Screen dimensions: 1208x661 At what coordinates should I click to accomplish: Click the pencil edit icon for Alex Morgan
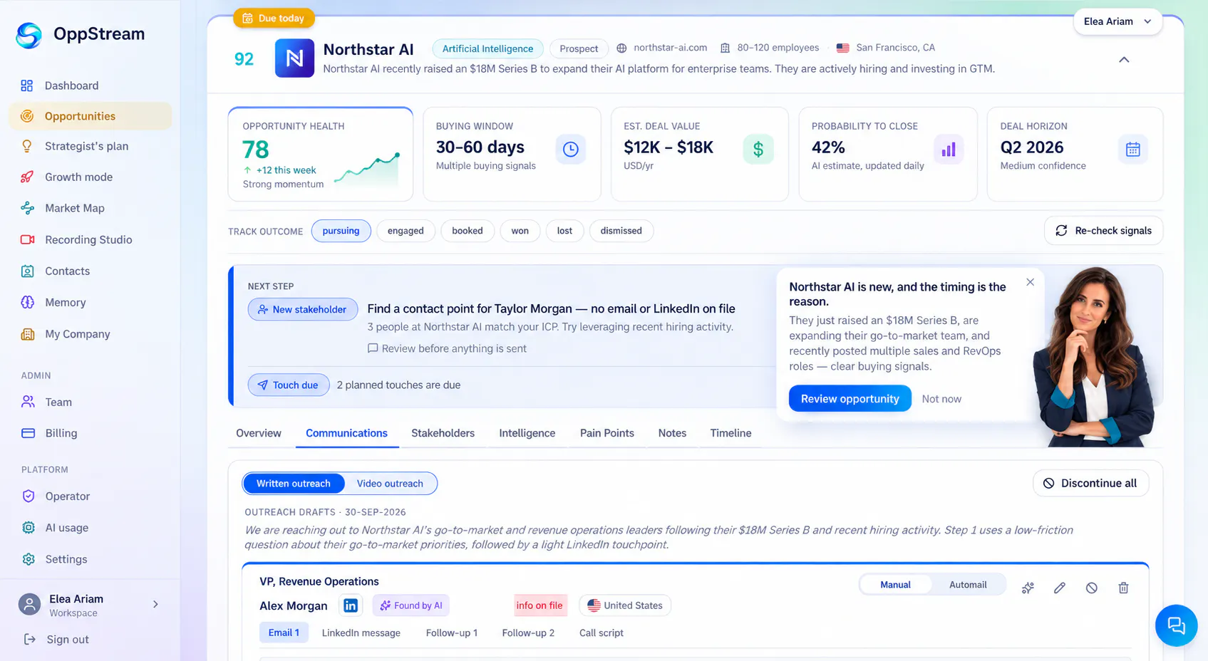click(1060, 588)
